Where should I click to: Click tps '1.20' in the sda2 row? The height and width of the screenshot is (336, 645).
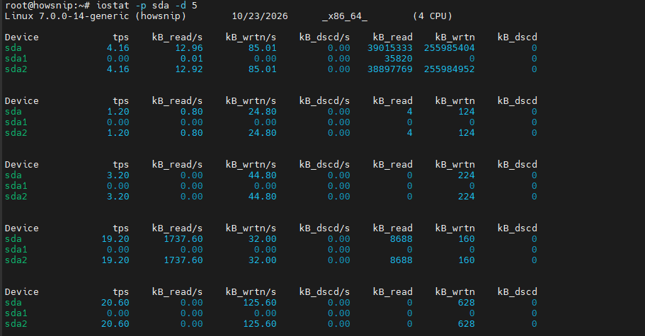pos(118,133)
